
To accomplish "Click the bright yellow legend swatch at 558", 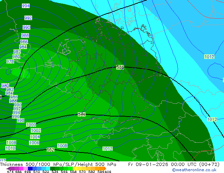I will point(75,168).
